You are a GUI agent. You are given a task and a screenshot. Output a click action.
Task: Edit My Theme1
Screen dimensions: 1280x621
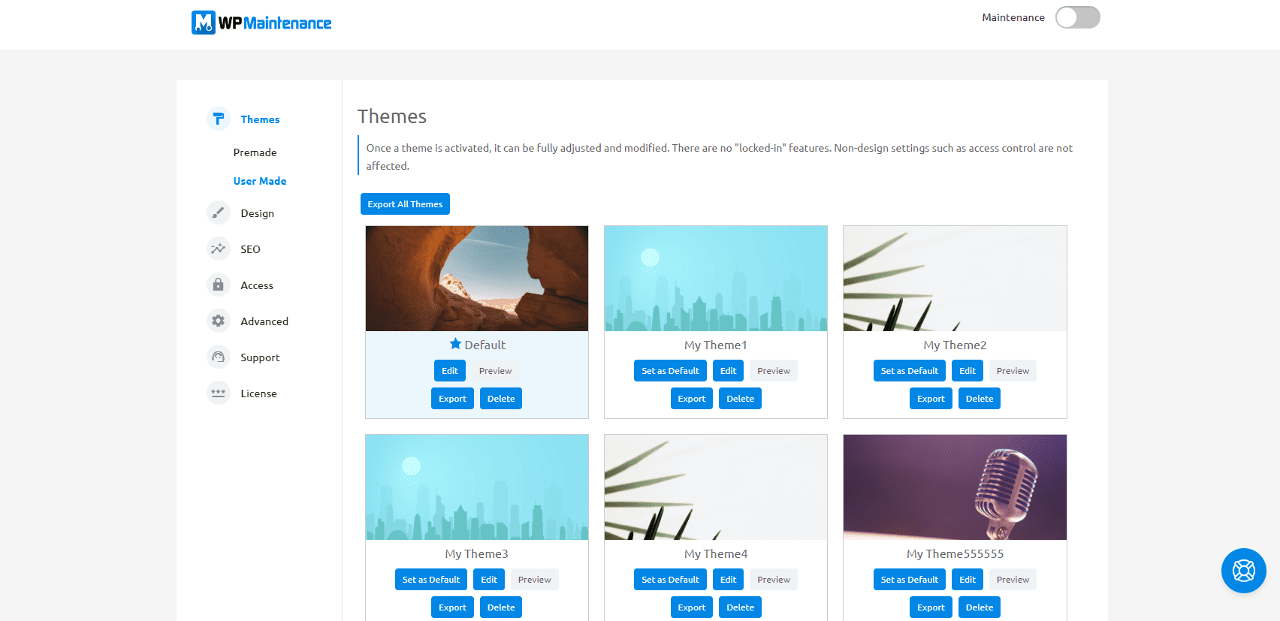[x=729, y=371]
